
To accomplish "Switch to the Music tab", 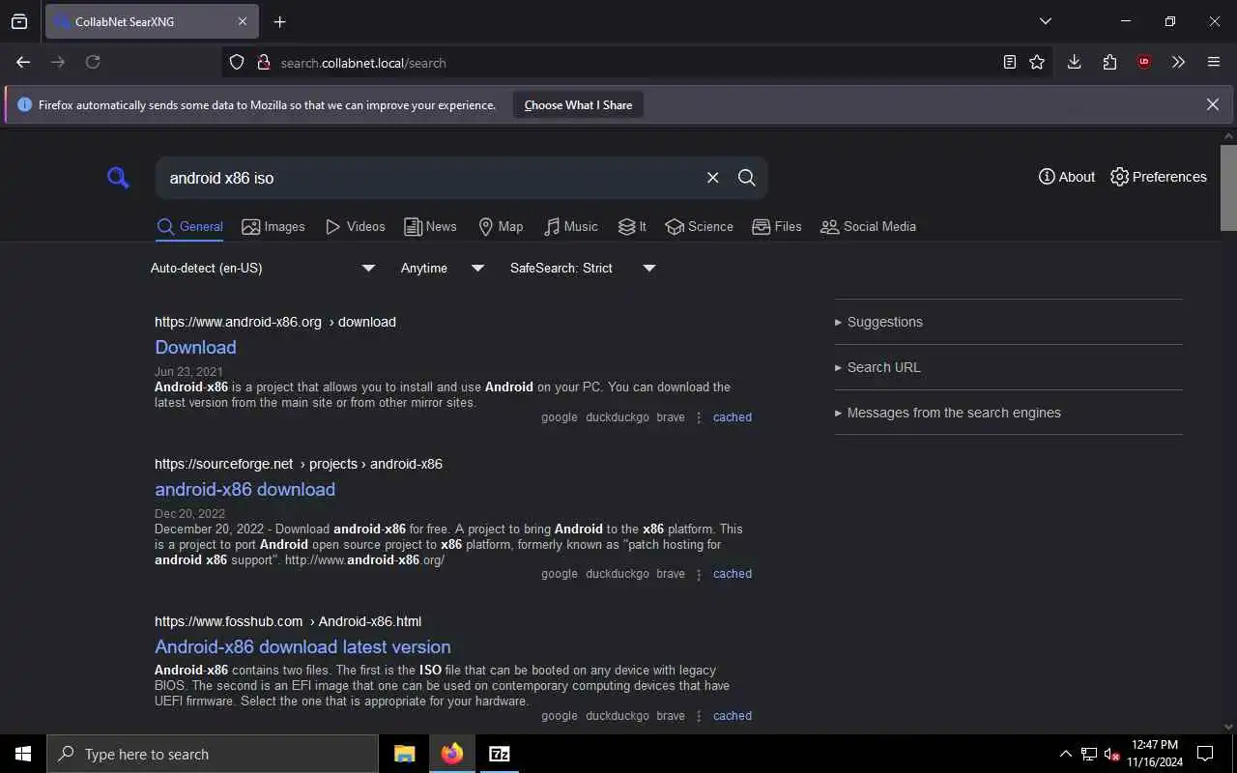I will pyautogui.click(x=571, y=226).
